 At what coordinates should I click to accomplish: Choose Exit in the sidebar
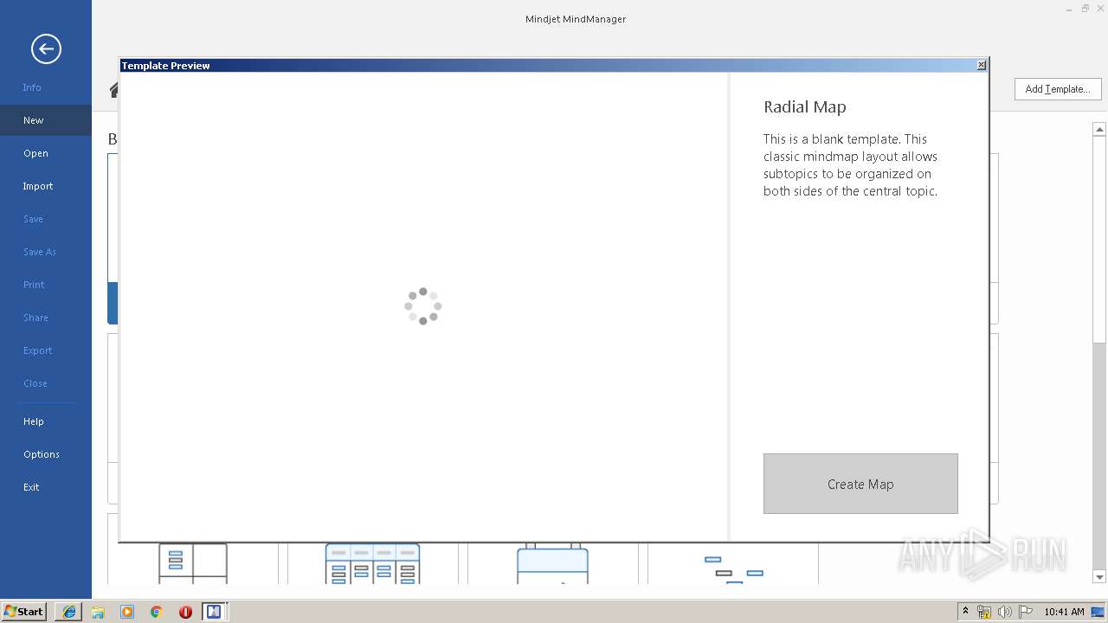pyautogui.click(x=31, y=487)
